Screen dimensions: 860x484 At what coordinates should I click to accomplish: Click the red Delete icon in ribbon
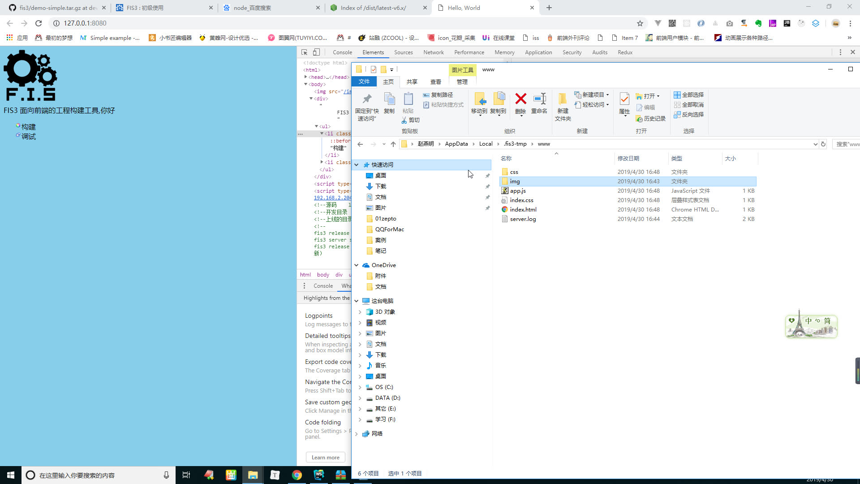pos(520,99)
